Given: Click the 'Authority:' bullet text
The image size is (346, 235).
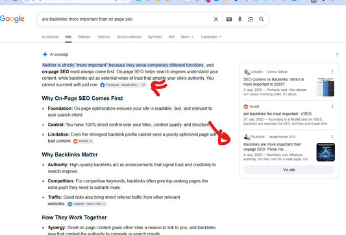Looking at the screenshot, I should (132, 168).
